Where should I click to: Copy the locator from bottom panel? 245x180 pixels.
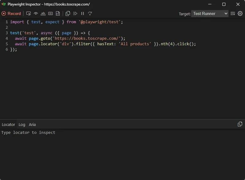(240, 124)
